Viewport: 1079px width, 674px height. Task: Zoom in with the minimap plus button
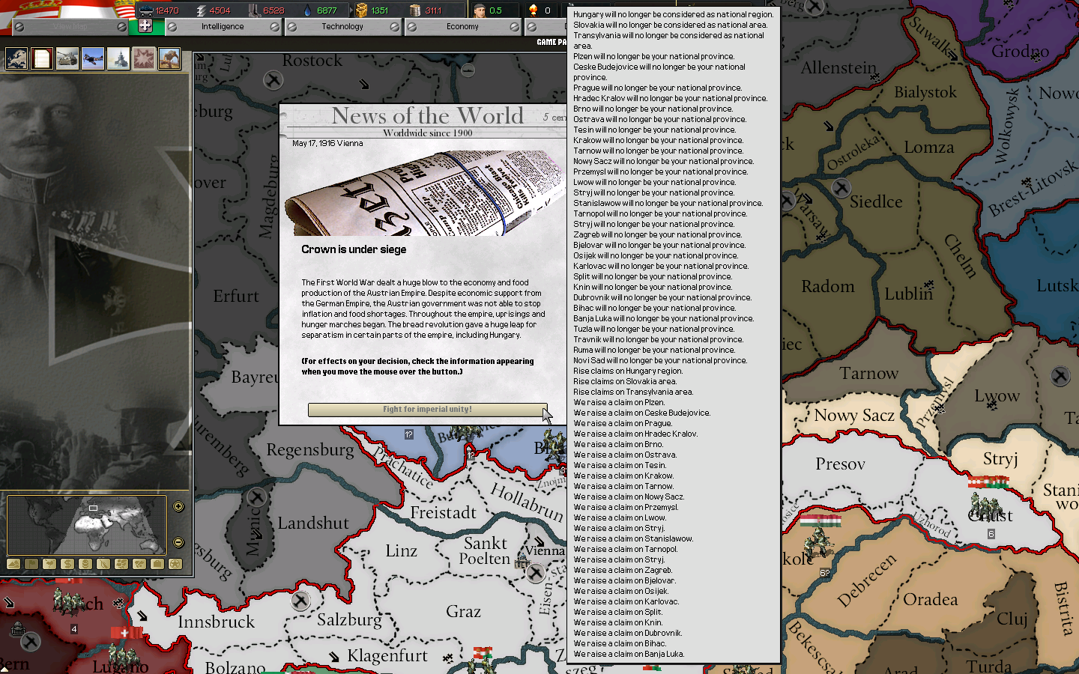coord(178,507)
